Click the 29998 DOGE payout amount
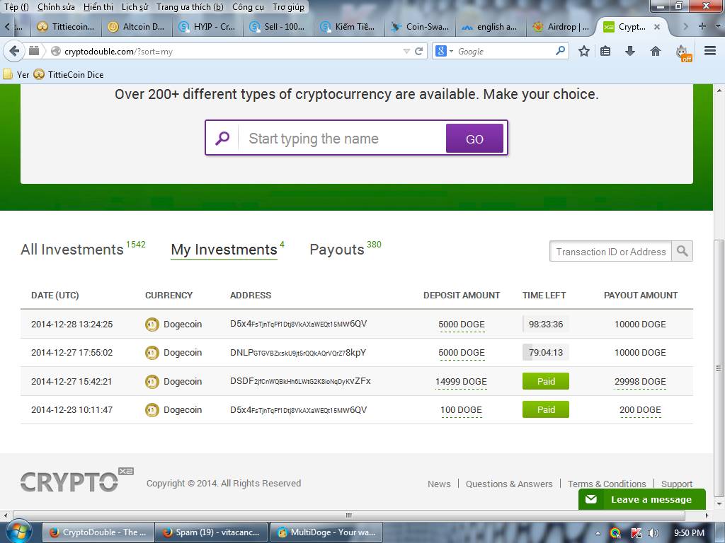725x543 pixels. pyautogui.click(x=640, y=381)
